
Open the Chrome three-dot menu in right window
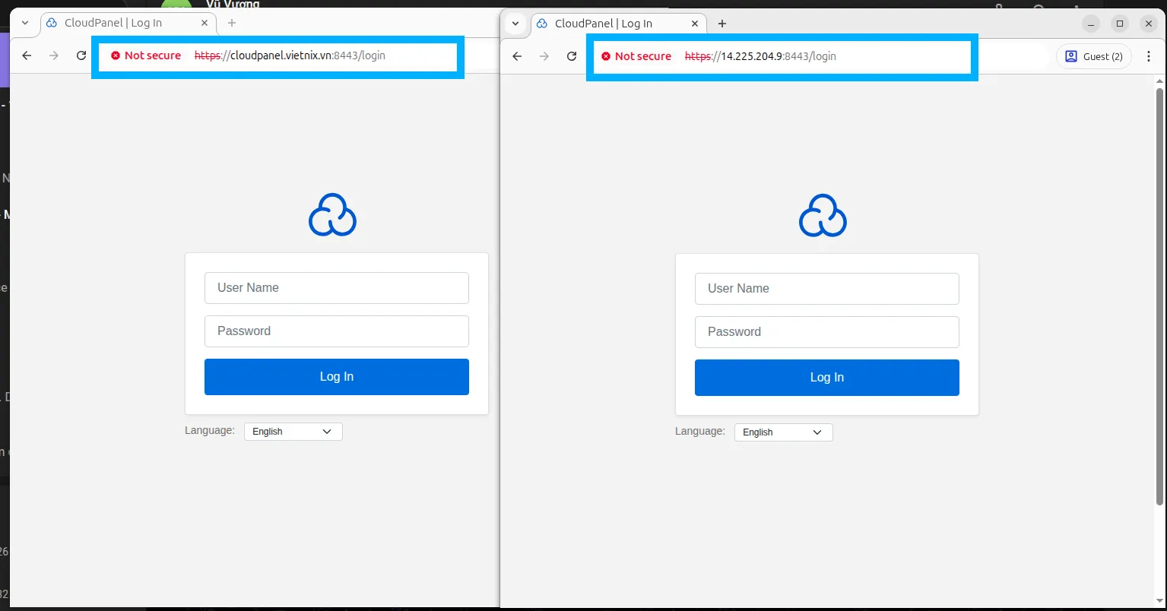pyautogui.click(x=1149, y=56)
